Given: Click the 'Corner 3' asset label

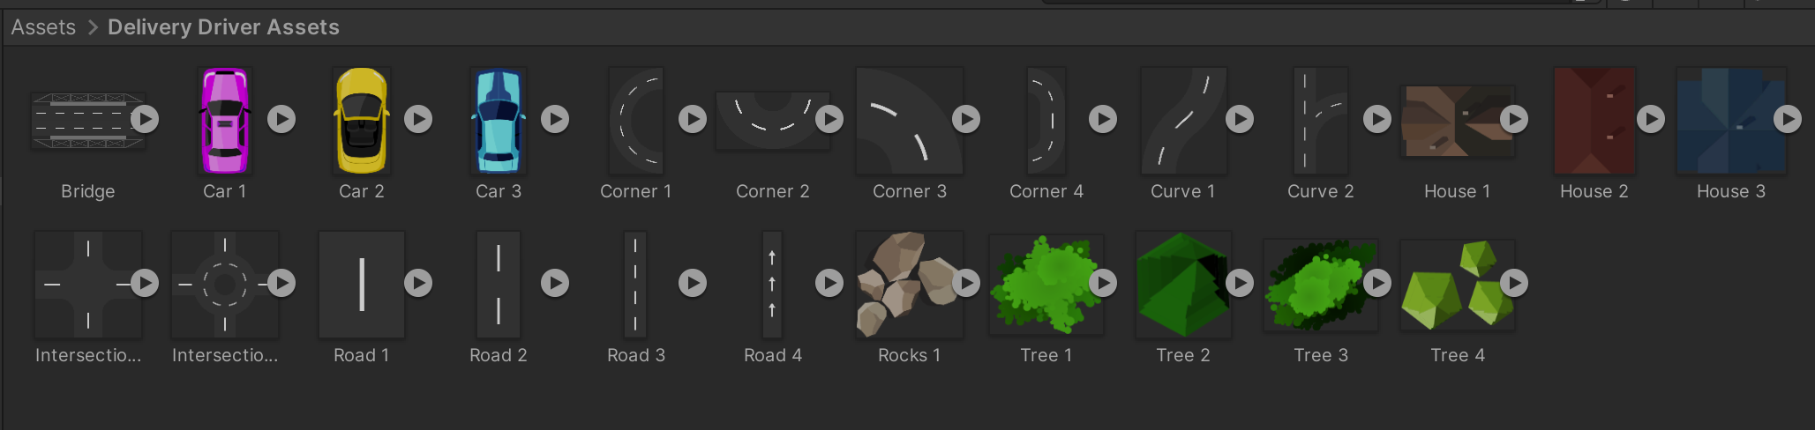Looking at the screenshot, I should point(910,191).
